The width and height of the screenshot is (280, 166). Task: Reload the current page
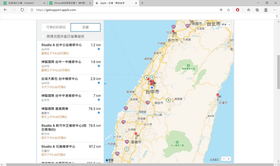point(22,10)
